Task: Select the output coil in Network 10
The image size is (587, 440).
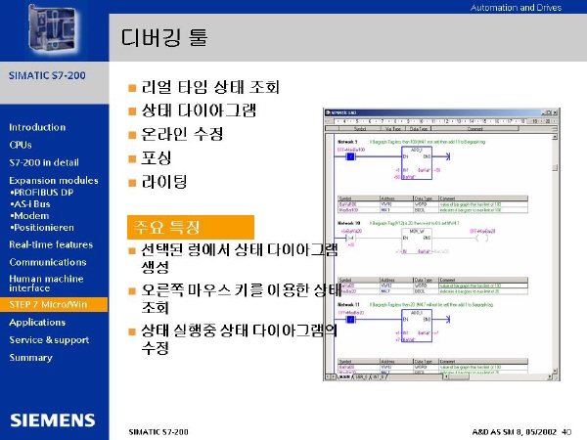Action: click(482, 238)
